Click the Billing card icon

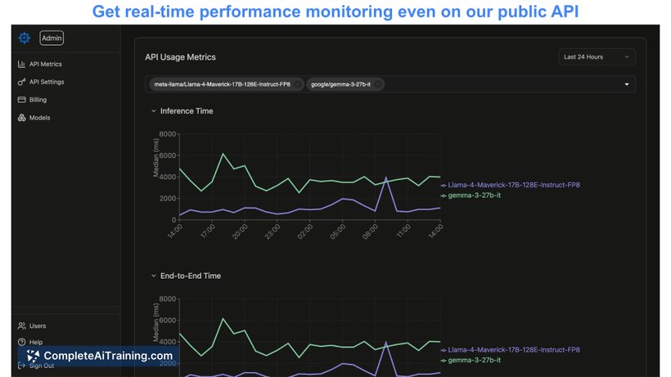coord(21,100)
